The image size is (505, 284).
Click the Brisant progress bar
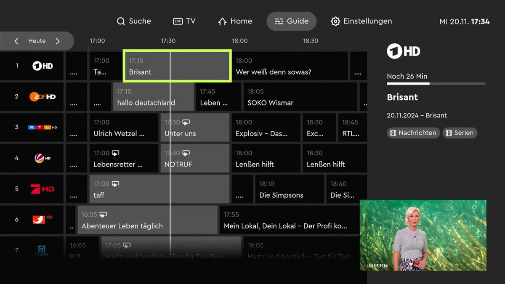[x=436, y=84]
